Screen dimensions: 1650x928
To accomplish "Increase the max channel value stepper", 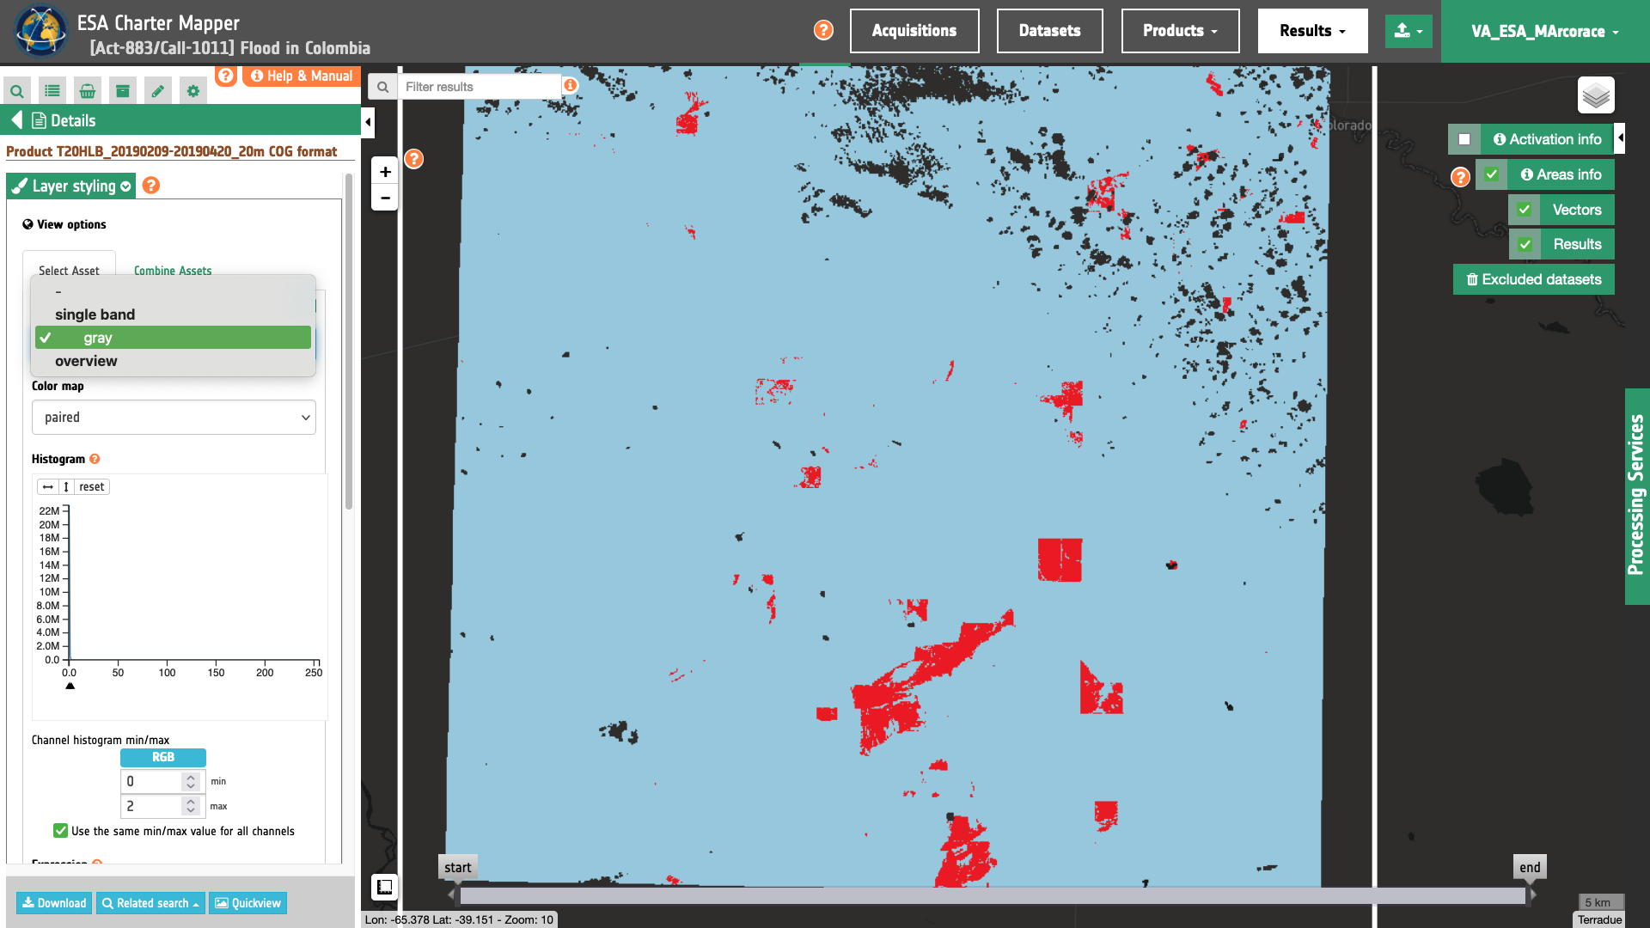I will tap(191, 802).
